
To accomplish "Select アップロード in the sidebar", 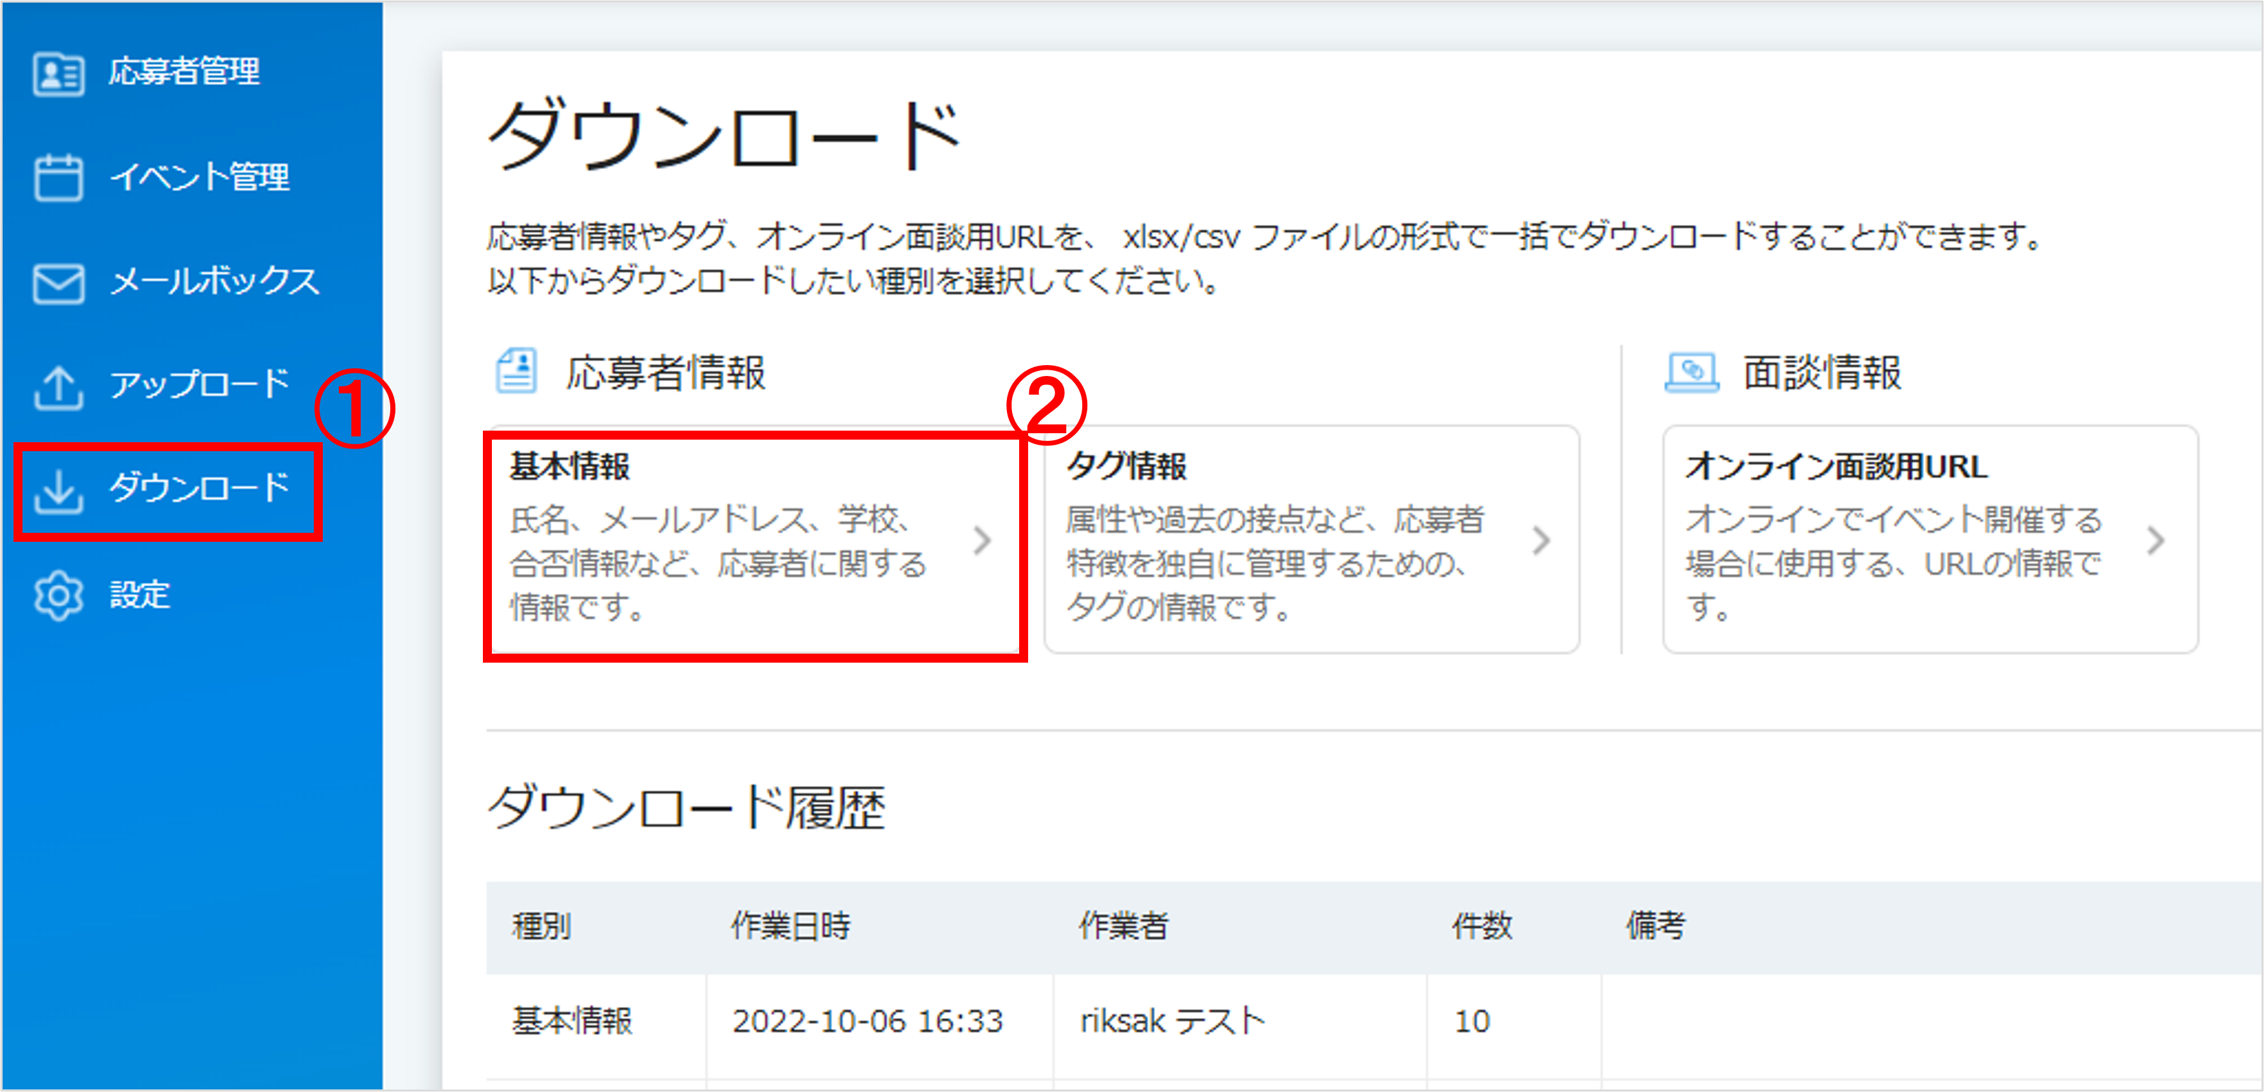I will pos(199,385).
